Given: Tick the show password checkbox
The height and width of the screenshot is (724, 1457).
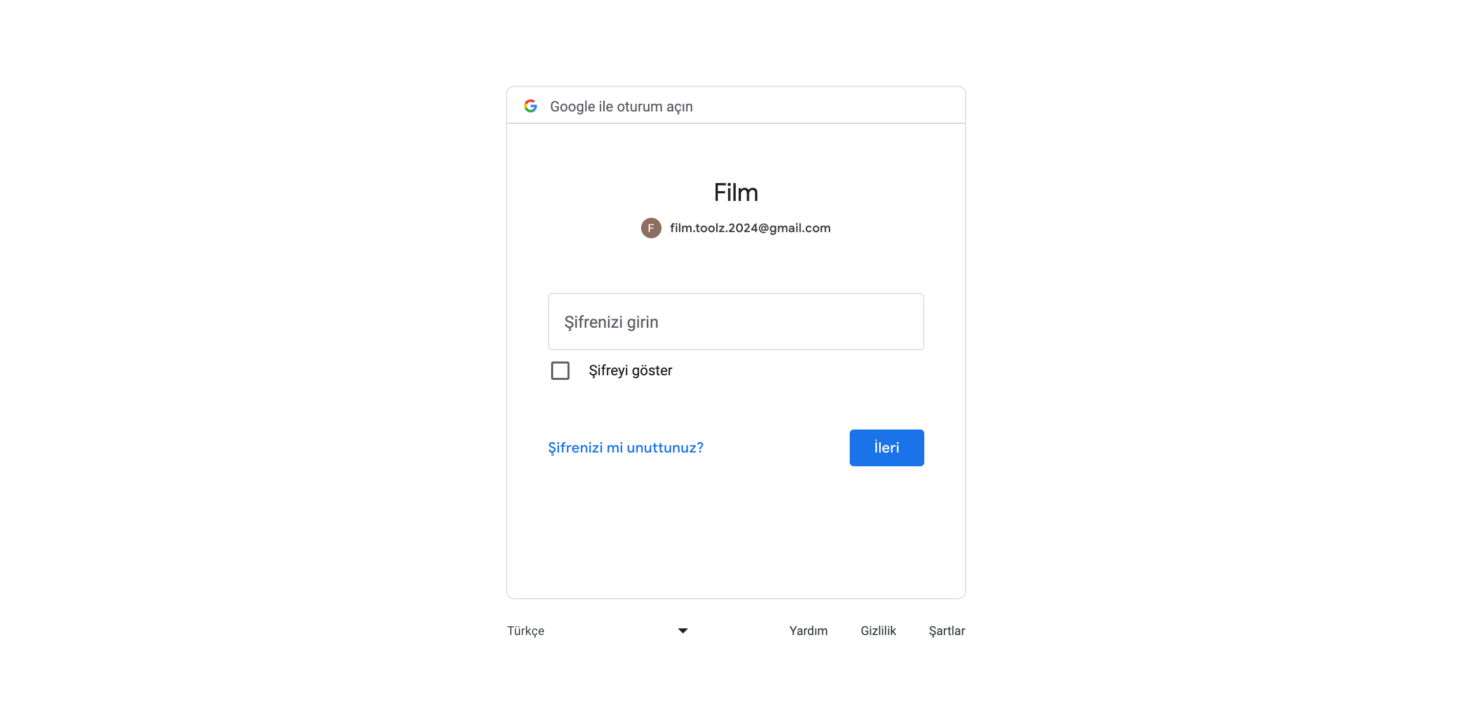Looking at the screenshot, I should click(560, 371).
